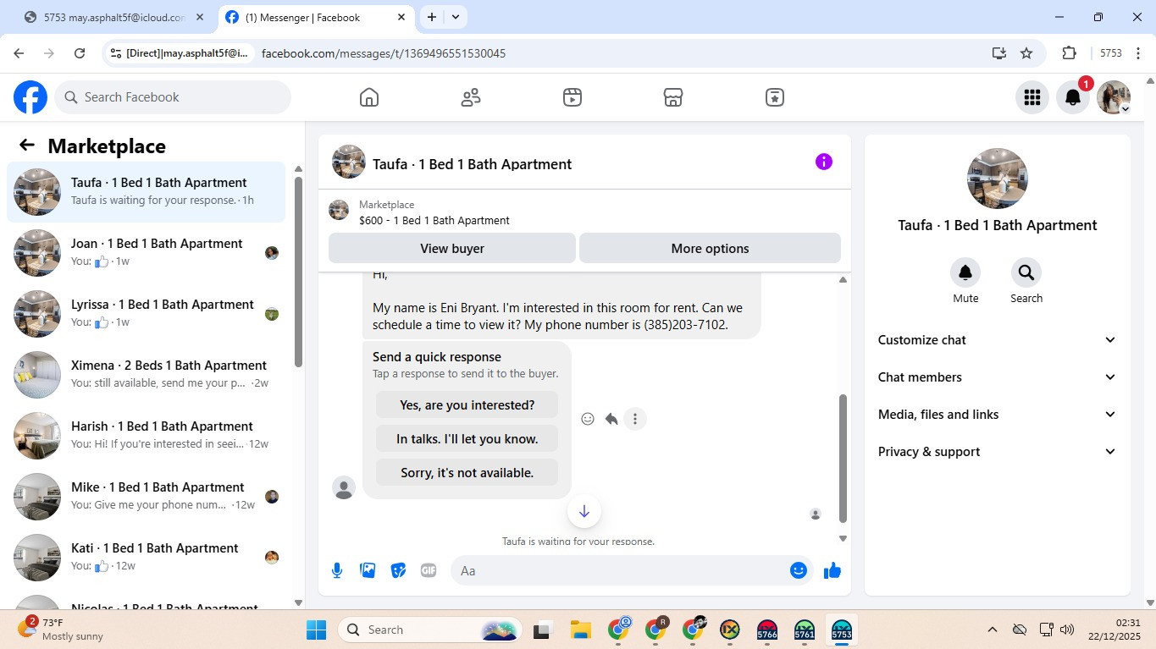Open the Facebook menu grid icon
1156x649 pixels.
point(1032,97)
